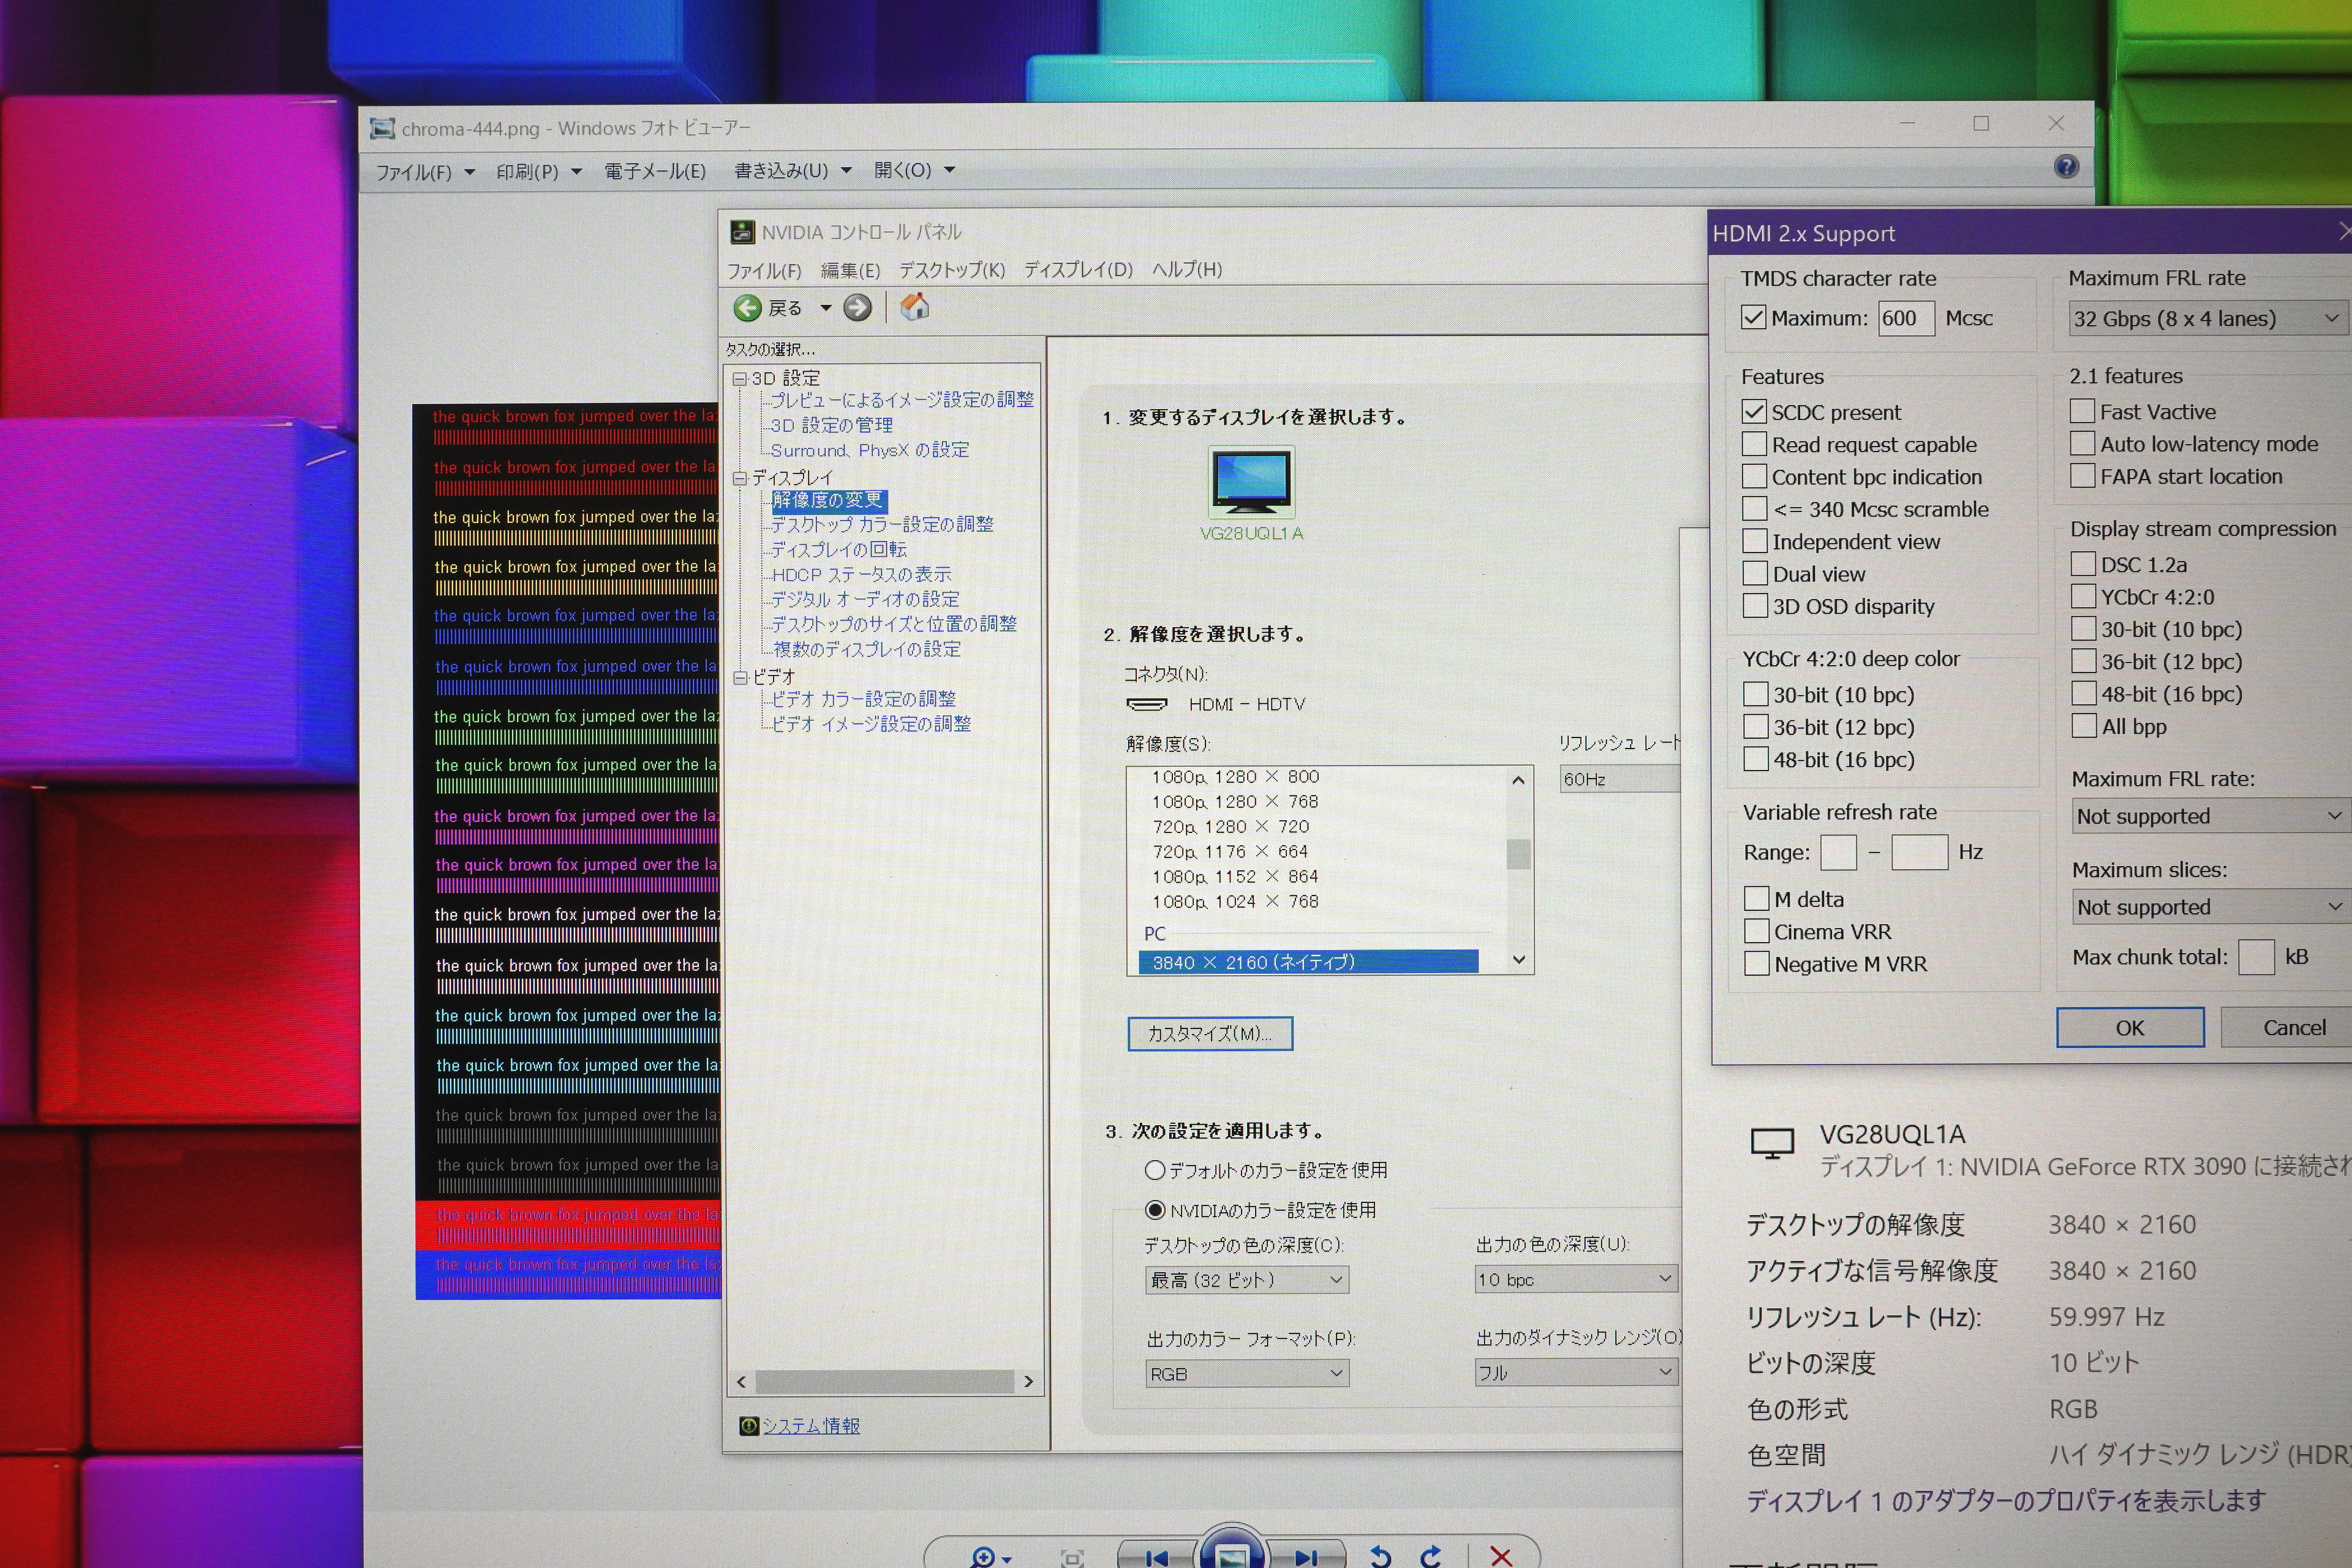Open NVIDIA デスクトップ(K) menu
2352x1568 pixels.
951,270
